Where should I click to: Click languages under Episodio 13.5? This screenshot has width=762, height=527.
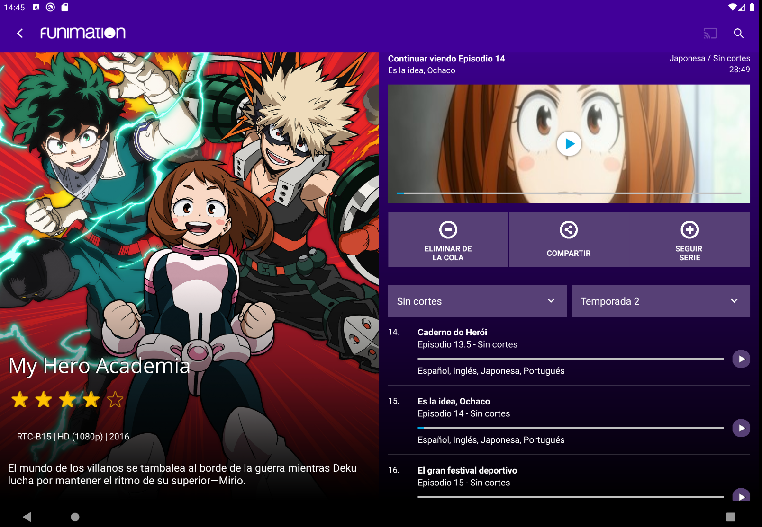[491, 371]
